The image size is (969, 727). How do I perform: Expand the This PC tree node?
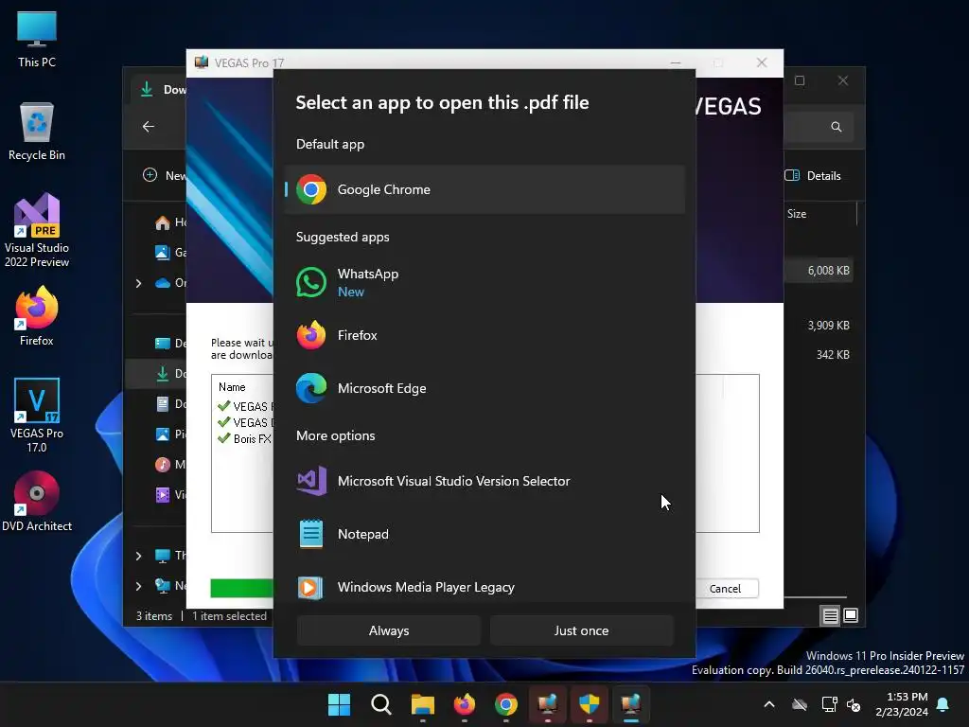pos(138,556)
